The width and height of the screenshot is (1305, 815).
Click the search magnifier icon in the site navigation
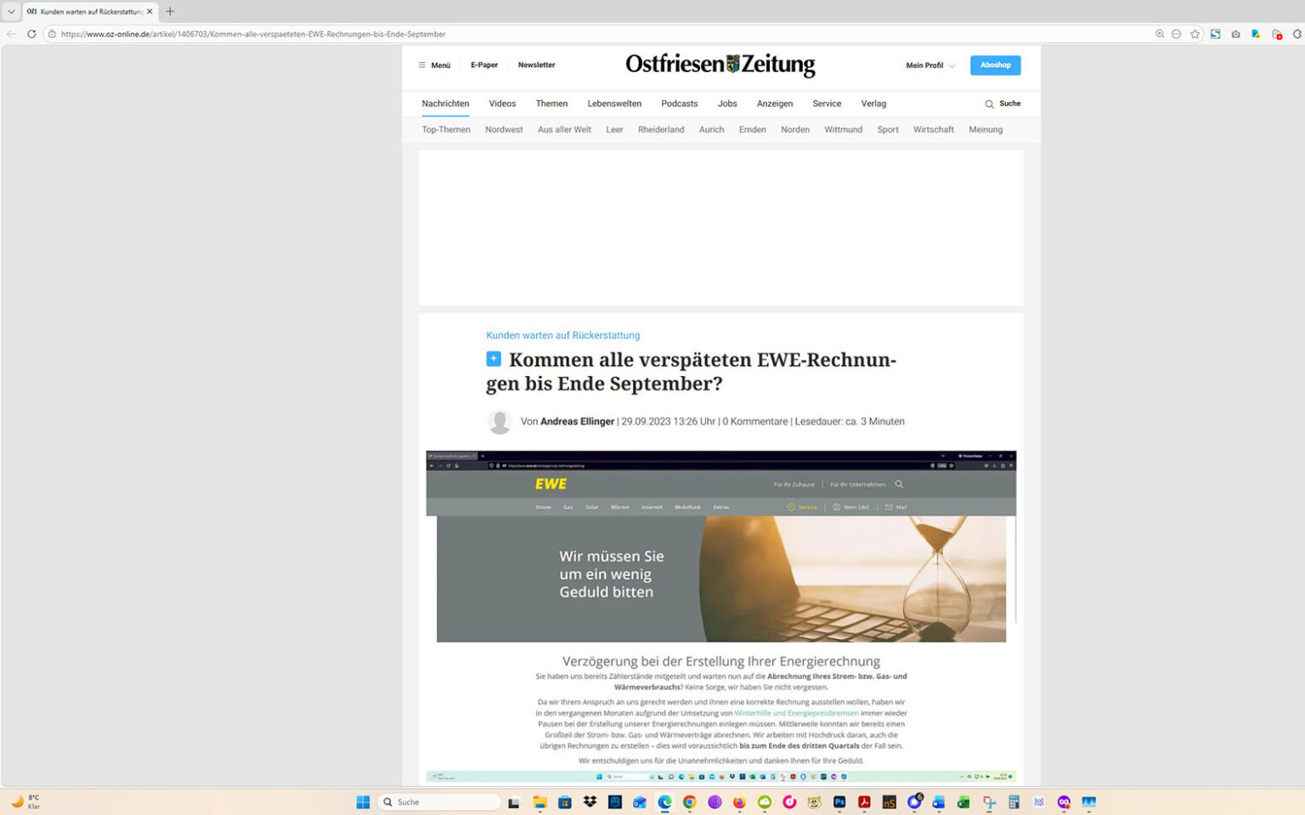(x=988, y=104)
